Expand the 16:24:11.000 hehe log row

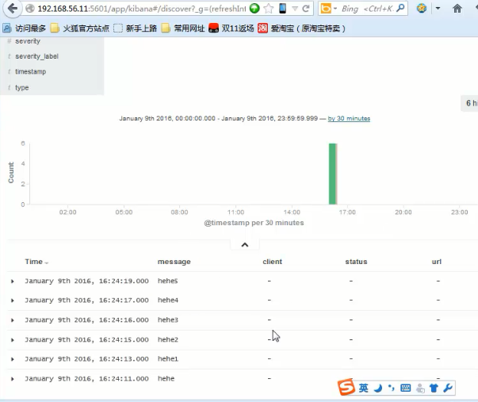(13, 379)
